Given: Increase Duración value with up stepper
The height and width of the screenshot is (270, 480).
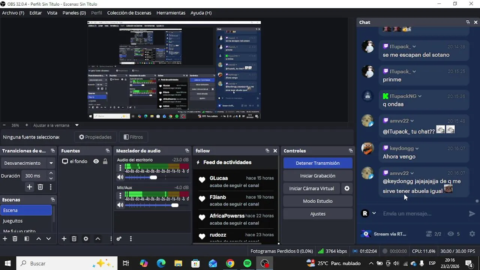Looking at the screenshot, I should [x=51, y=173].
